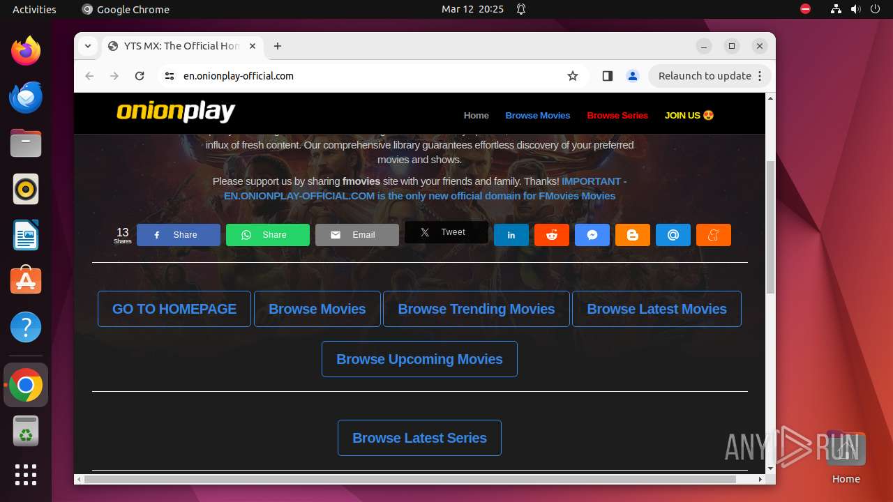This screenshot has width=893, height=502.
Task: Open Rhythmbox music player icon
Action: [26, 189]
